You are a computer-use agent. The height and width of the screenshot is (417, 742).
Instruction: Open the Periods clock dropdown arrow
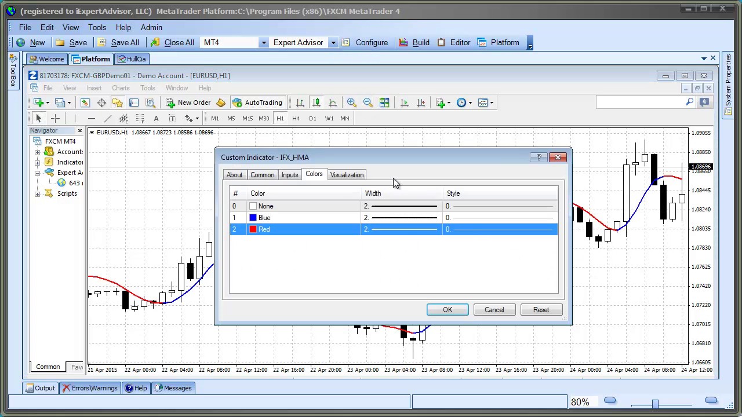coord(470,103)
